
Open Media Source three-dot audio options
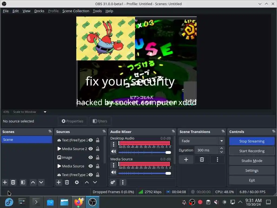coord(114,165)
